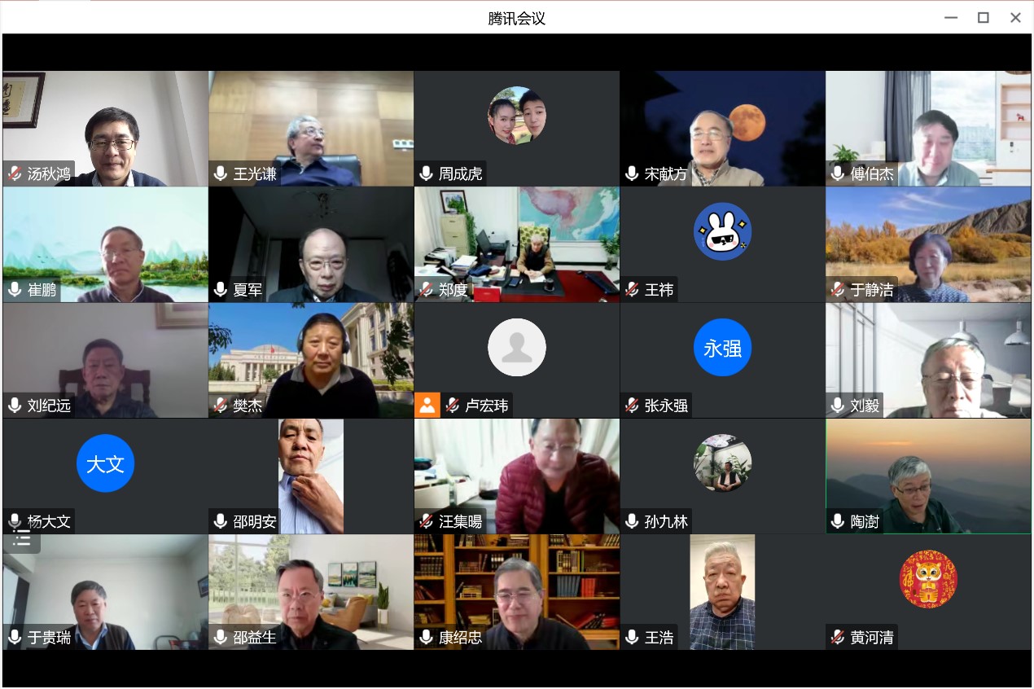
Task: Click the name label 王光谦
Action: point(255,173)
